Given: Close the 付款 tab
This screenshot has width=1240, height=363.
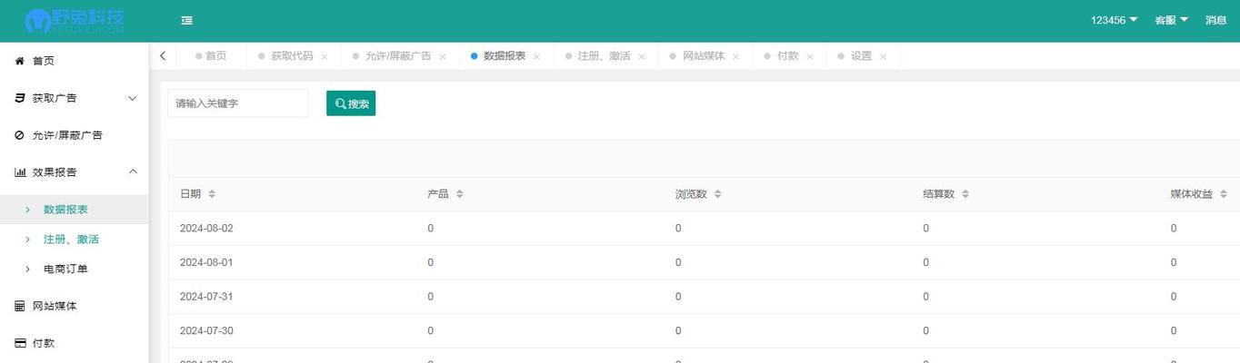Looking at the screenshot, I should coord(810,56).
